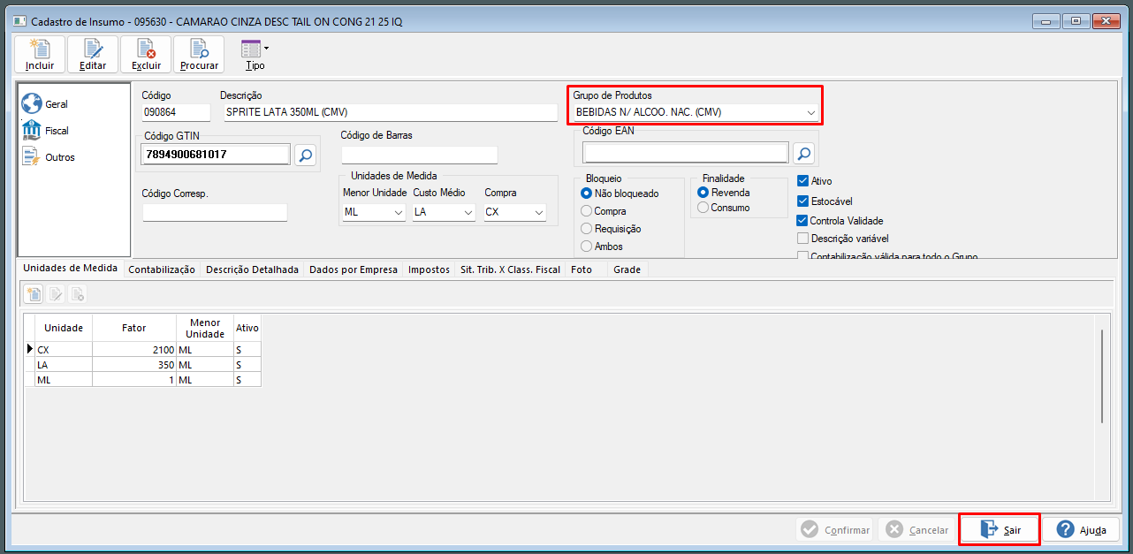Click the Fator column header

coord(134,328)
